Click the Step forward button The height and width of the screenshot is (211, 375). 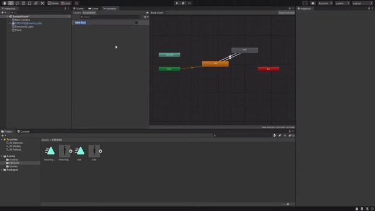(189, 3)
